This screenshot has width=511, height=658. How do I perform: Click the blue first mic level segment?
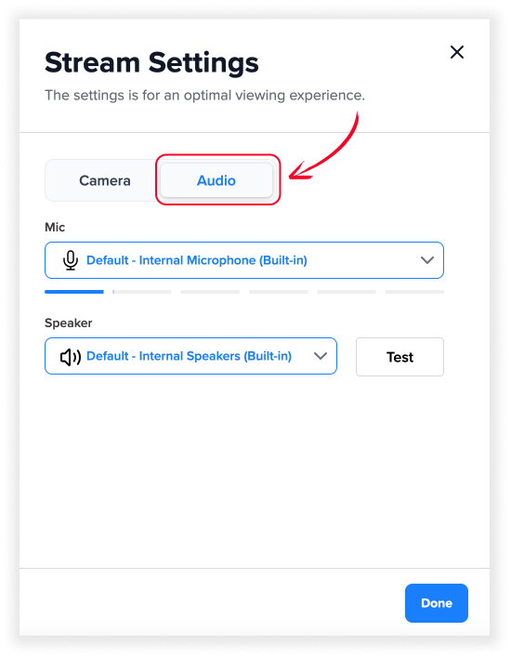point(73,292)
